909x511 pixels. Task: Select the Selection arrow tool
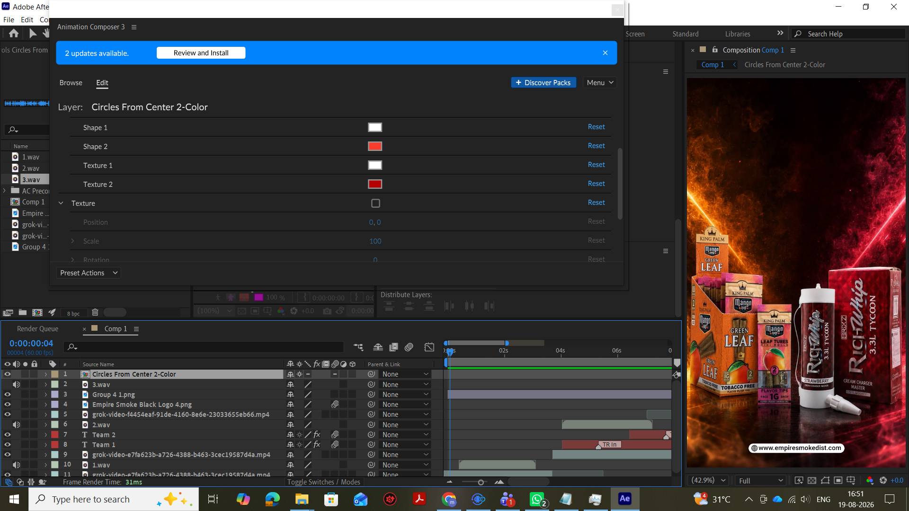point(32,33)
